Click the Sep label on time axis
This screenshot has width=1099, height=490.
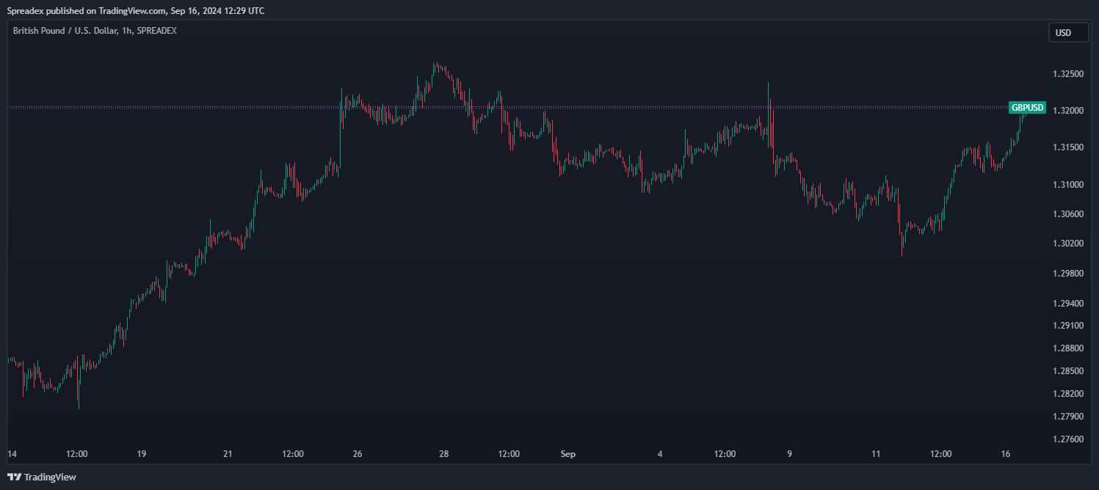pos(567,455)
